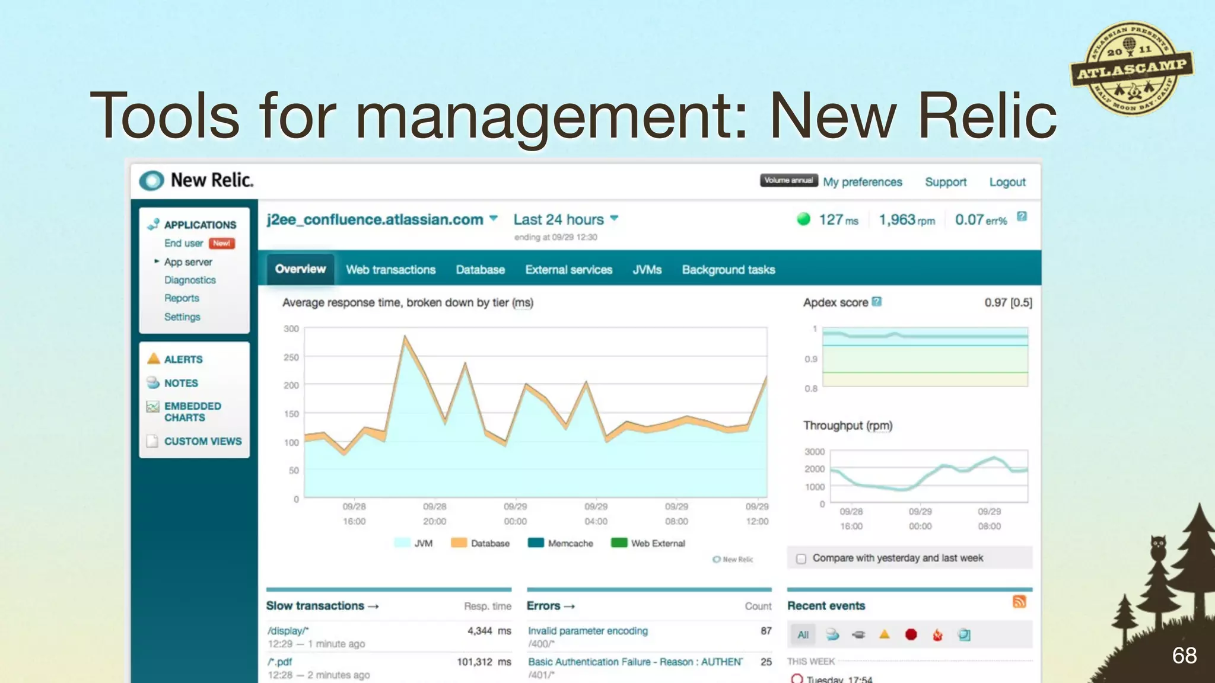
Task: Filter recent events by deployment plug icon
Action: [858, 634]
